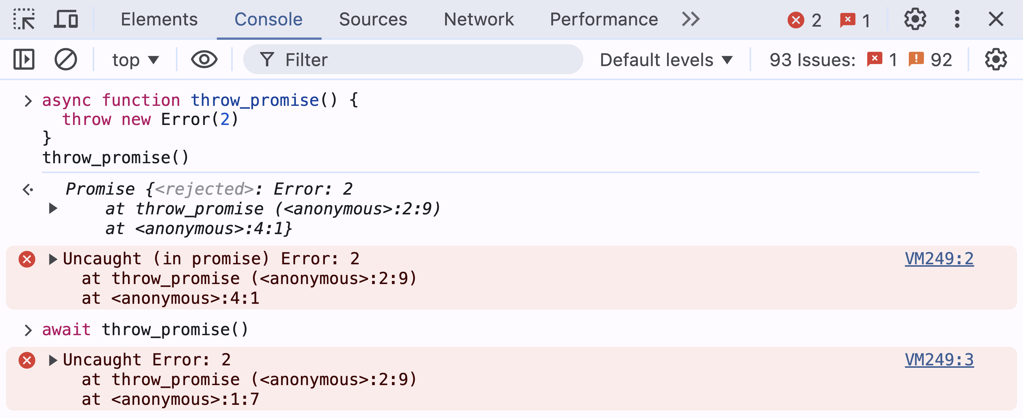Click the live expression eye icon
Viewport: 1023px width, 418px height.
click(x=204, y=60)
